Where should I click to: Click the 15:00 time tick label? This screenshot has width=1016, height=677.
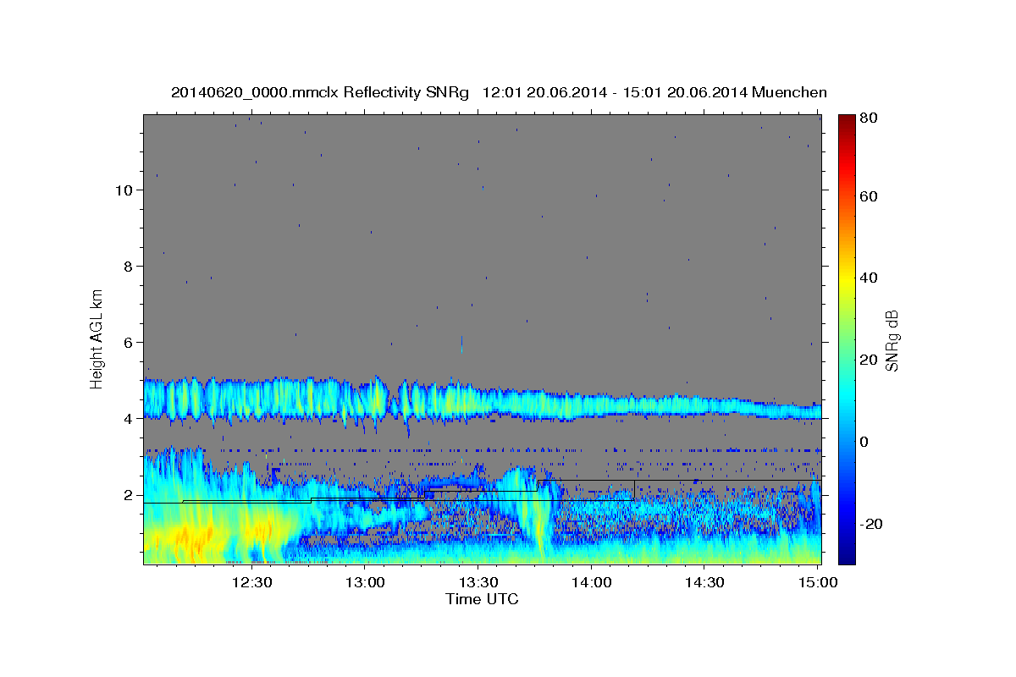point(817,582)
